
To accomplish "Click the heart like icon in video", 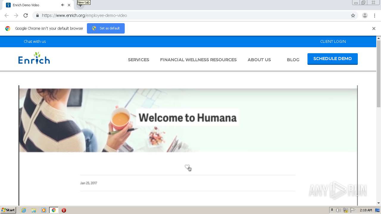I will (x=187, y=167).
